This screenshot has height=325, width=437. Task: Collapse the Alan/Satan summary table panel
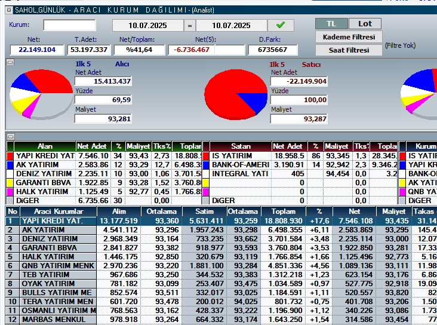pos(11,136)
